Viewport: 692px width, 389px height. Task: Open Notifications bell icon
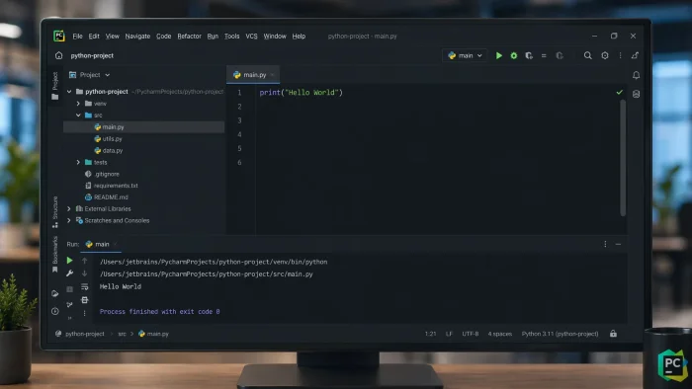pyautogui.click(x=636, y=75)
